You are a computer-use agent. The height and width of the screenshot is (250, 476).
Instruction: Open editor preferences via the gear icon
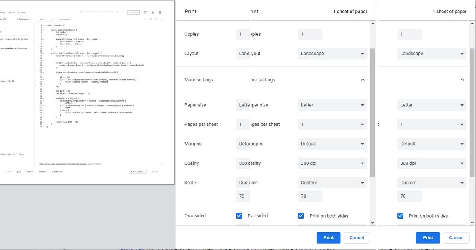click(156, 19)
